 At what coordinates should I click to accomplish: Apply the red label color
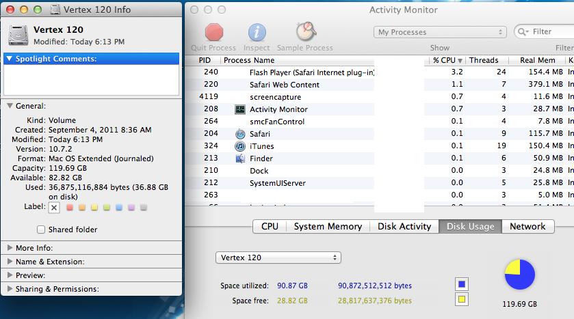pos(70,207)
